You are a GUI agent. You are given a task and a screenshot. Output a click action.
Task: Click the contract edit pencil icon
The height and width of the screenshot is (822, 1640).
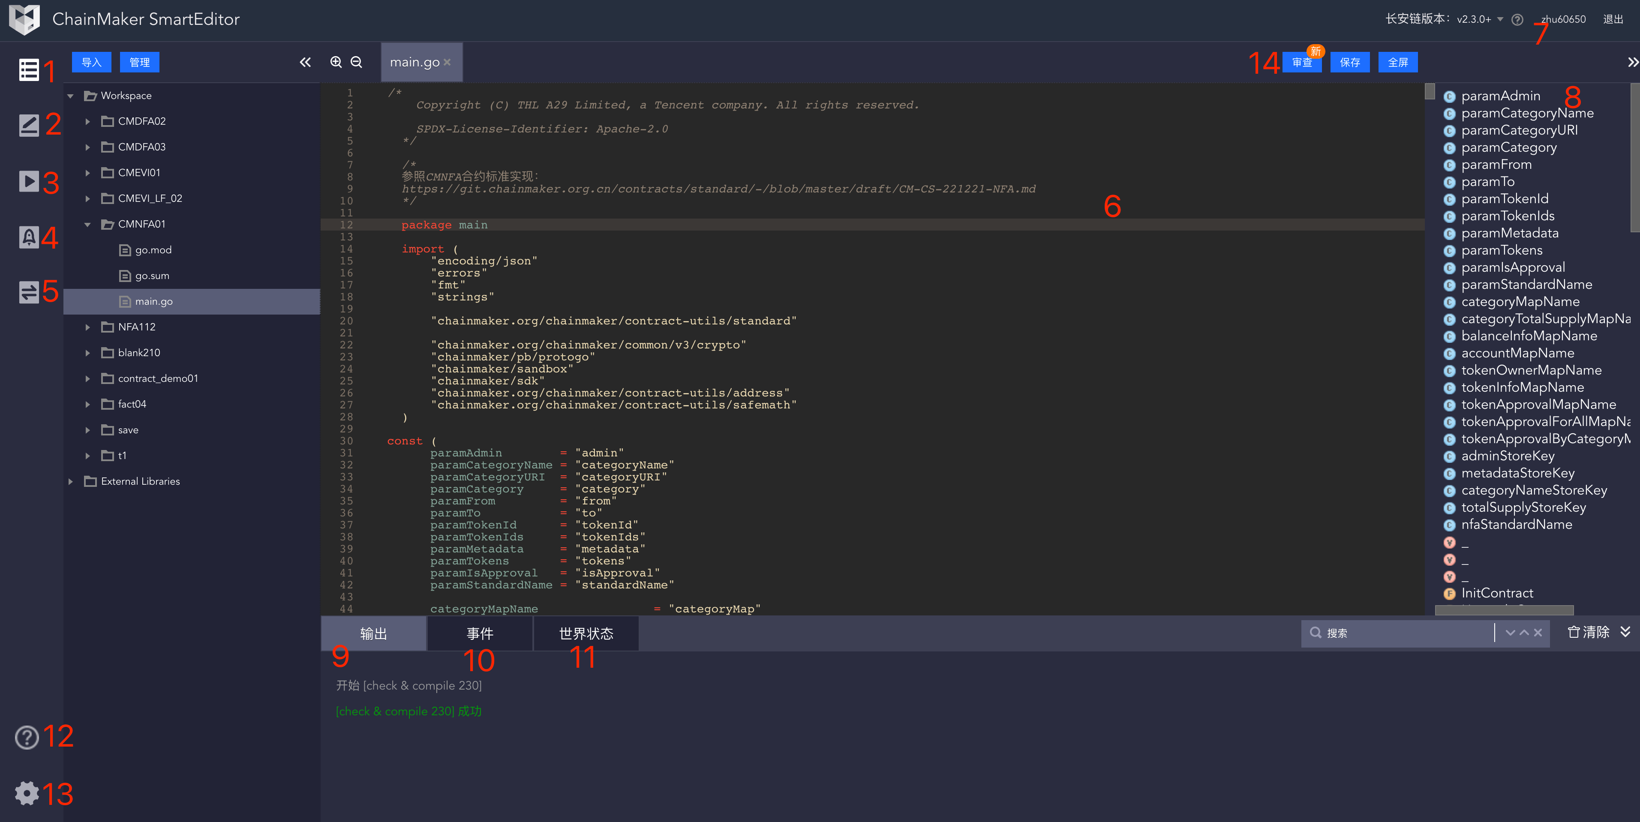(x=29, y=126)
